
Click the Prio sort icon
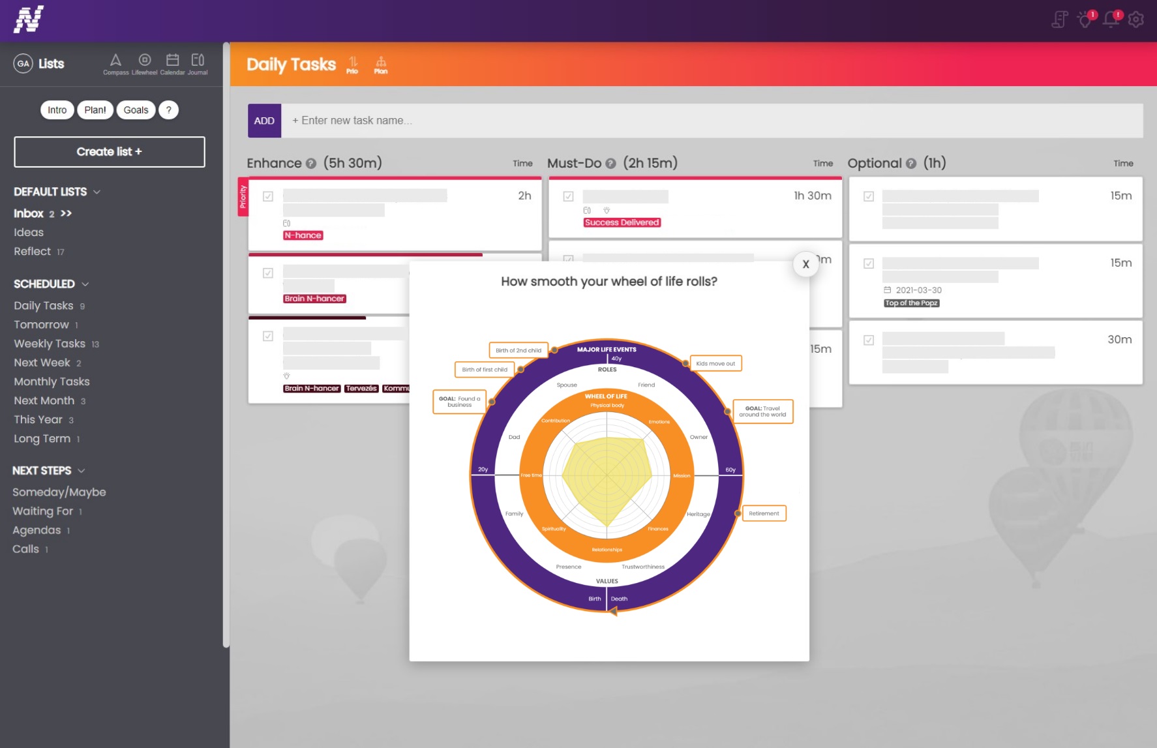[x=352, y=65]
